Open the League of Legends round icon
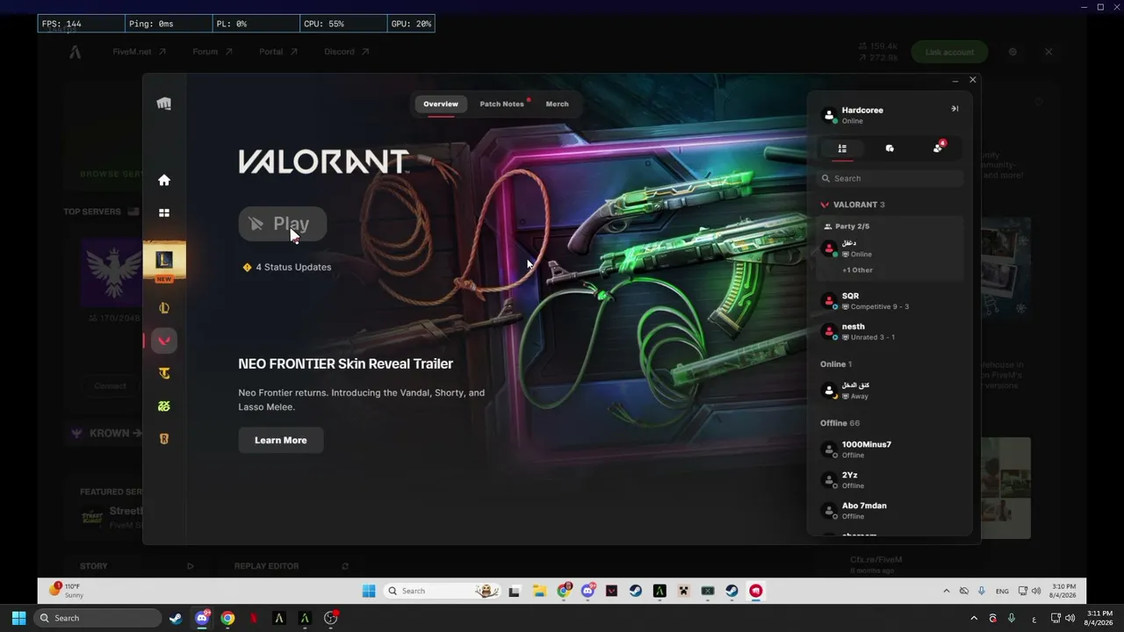The width and height of the screenshot is (1124, 632). coord(164,308)
